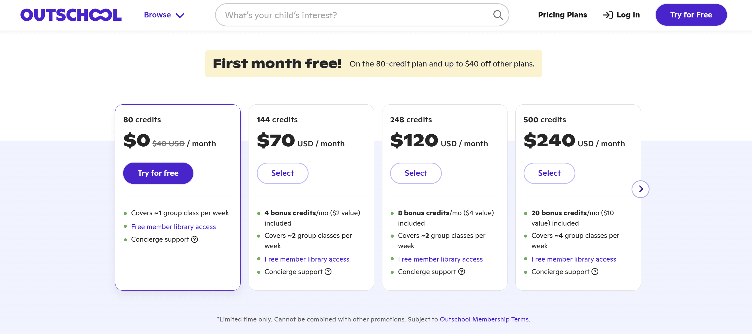Open the Outschool Membership Terms link
752x334 pixels.
click(x=484, y=319)
